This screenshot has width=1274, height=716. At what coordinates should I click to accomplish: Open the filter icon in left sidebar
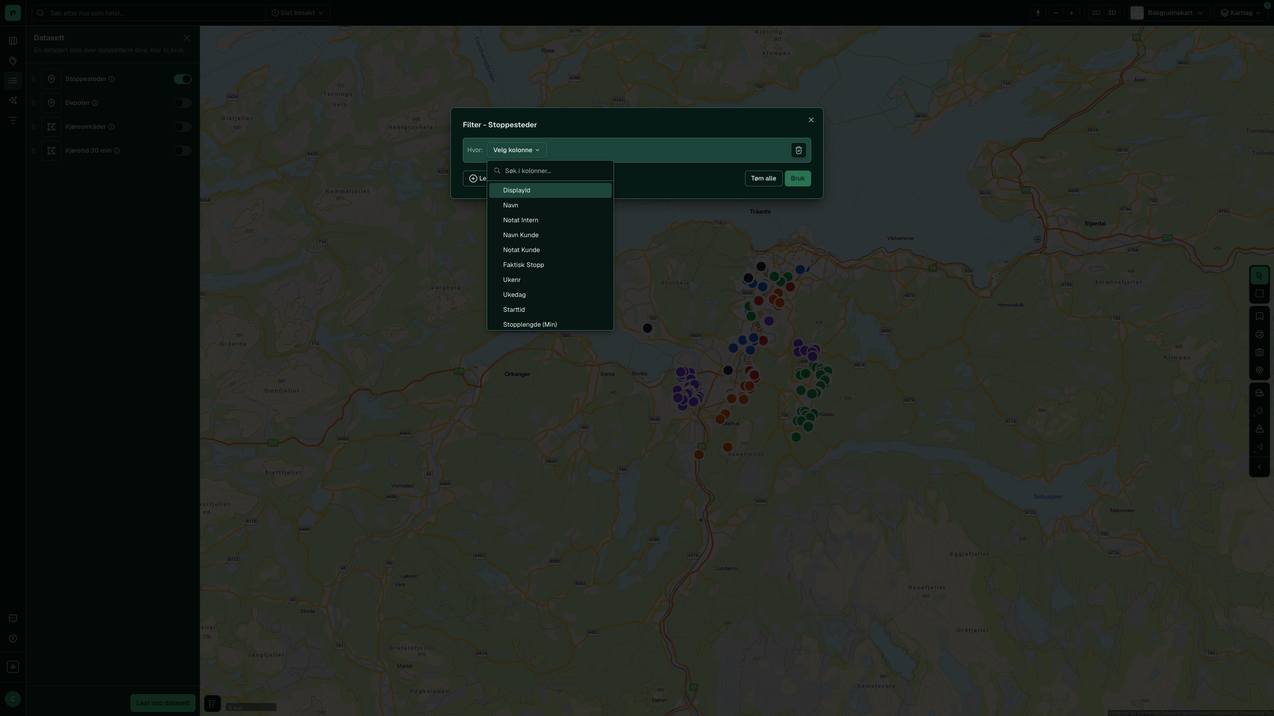tap(13, 120)
